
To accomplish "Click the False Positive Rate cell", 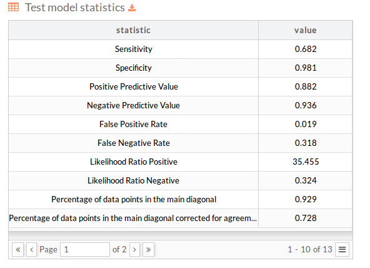I will tap(133, 125).
